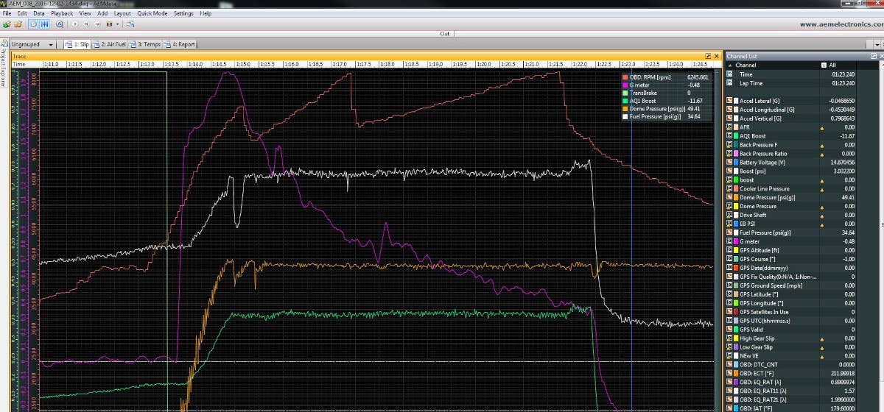Viewport: 884px width, 412px height.
Task: Pin the Channel List panel
Action: point(872,56)
